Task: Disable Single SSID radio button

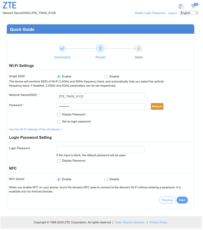Action: [106, 77]
